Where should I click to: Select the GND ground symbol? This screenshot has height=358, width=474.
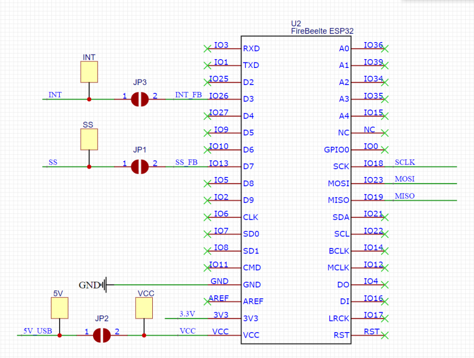pyautogui.click(x=96, y=285)
